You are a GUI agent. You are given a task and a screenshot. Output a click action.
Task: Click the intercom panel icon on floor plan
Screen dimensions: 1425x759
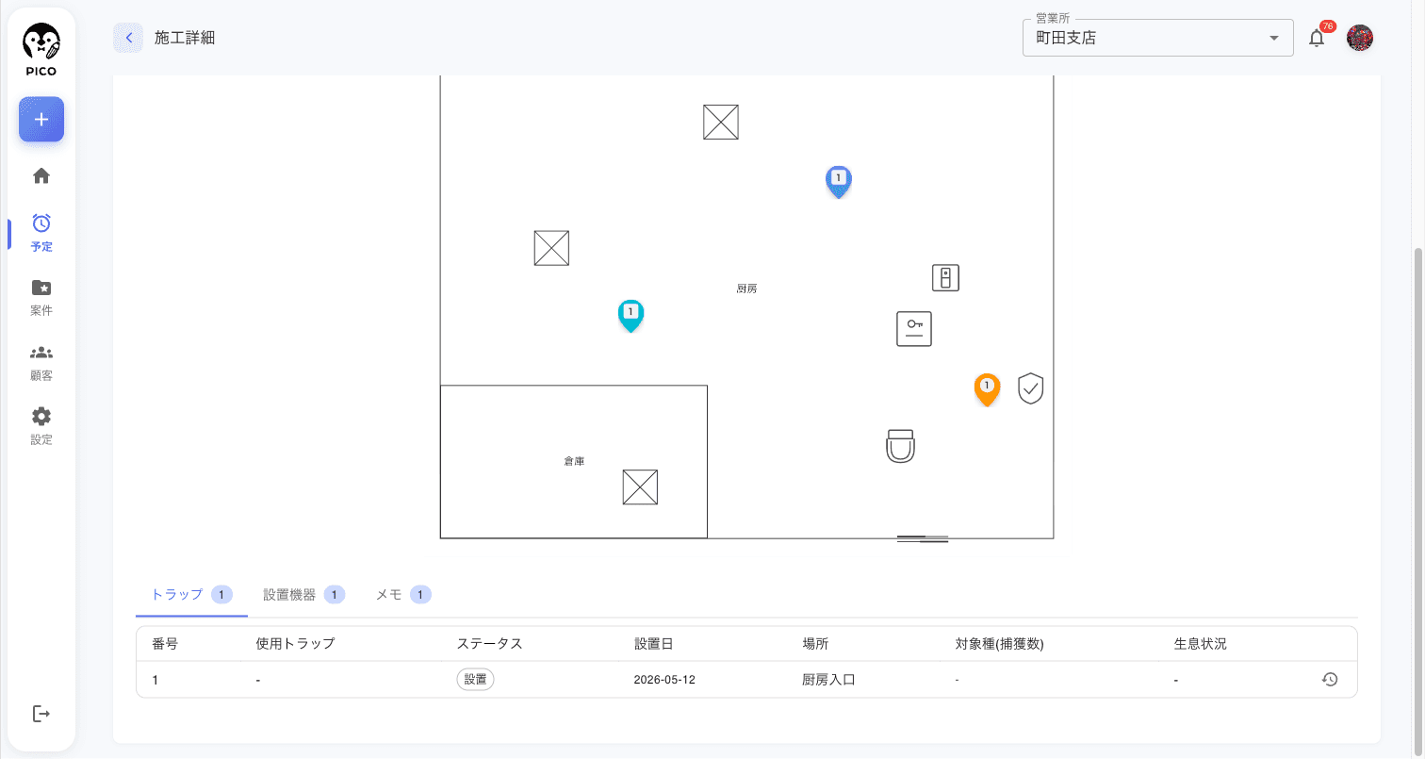pyautogui.click(x=945, y=278)
